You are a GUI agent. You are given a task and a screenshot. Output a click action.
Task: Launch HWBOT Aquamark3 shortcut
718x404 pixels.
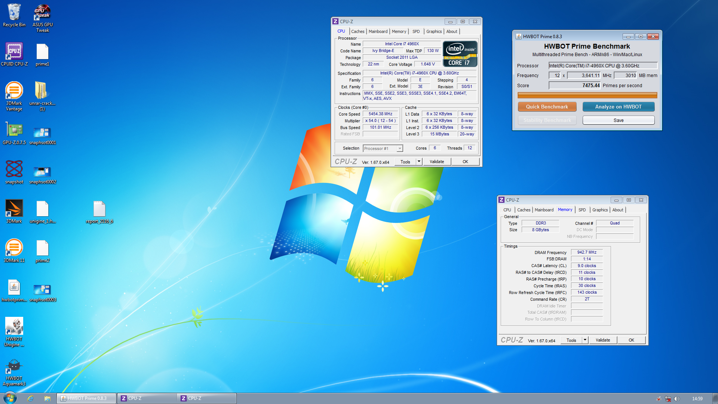14,372
